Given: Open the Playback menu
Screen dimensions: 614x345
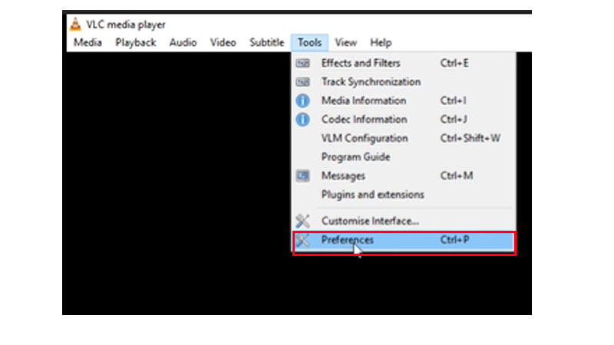Looking at the screenshot, I should click(x=136, y=43).
